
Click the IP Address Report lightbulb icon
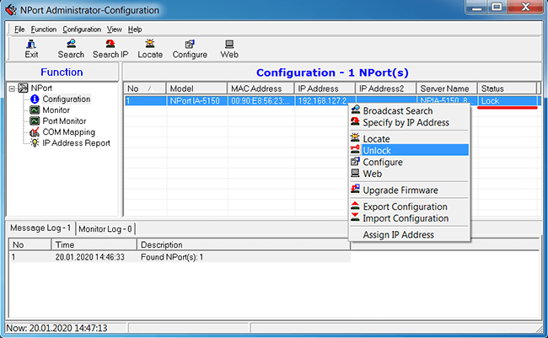(x=35, y=143)
